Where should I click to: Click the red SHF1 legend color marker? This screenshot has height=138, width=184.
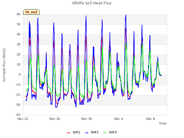click(68, 133)
